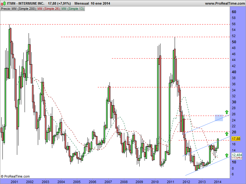Screen dimensions: 246x184
Task: Open the www.ProRealTime.com link
Action: pos(225,3)
